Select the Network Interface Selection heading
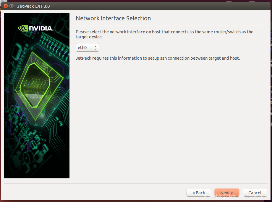This screenshot has width=272, height=202. click(113, 18)
